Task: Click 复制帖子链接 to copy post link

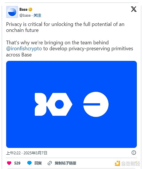Action: (x=65, y=163)
